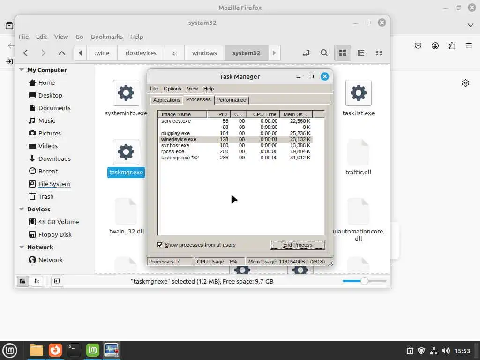
Task: Open Files from the taskbar
Action: pyautogui.click(x=37, y=350)
